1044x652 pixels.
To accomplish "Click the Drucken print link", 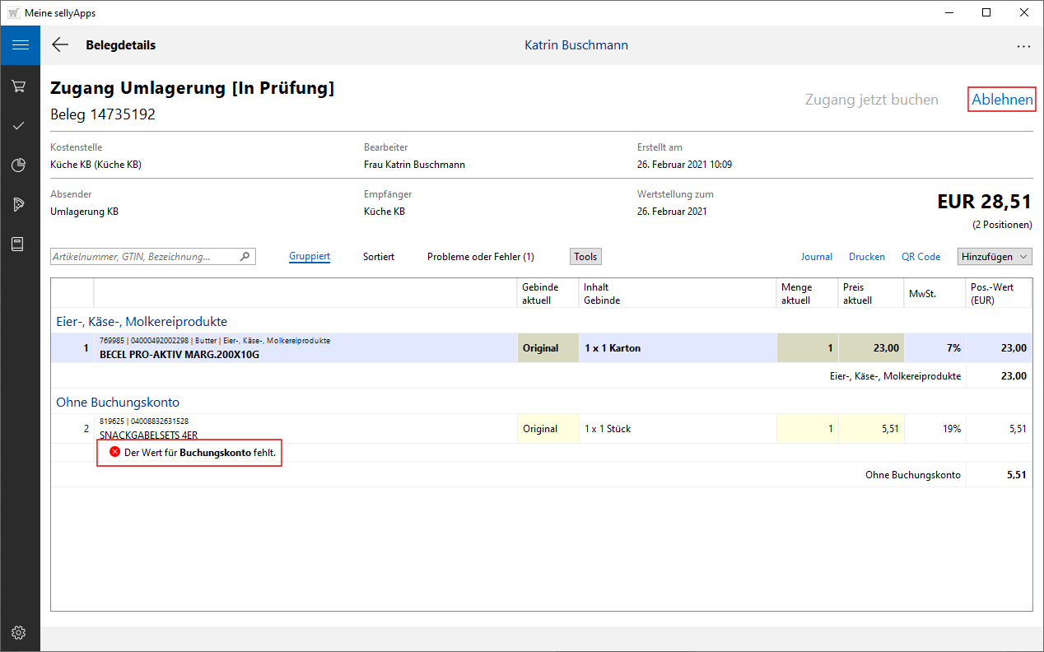I will [866, 257].
